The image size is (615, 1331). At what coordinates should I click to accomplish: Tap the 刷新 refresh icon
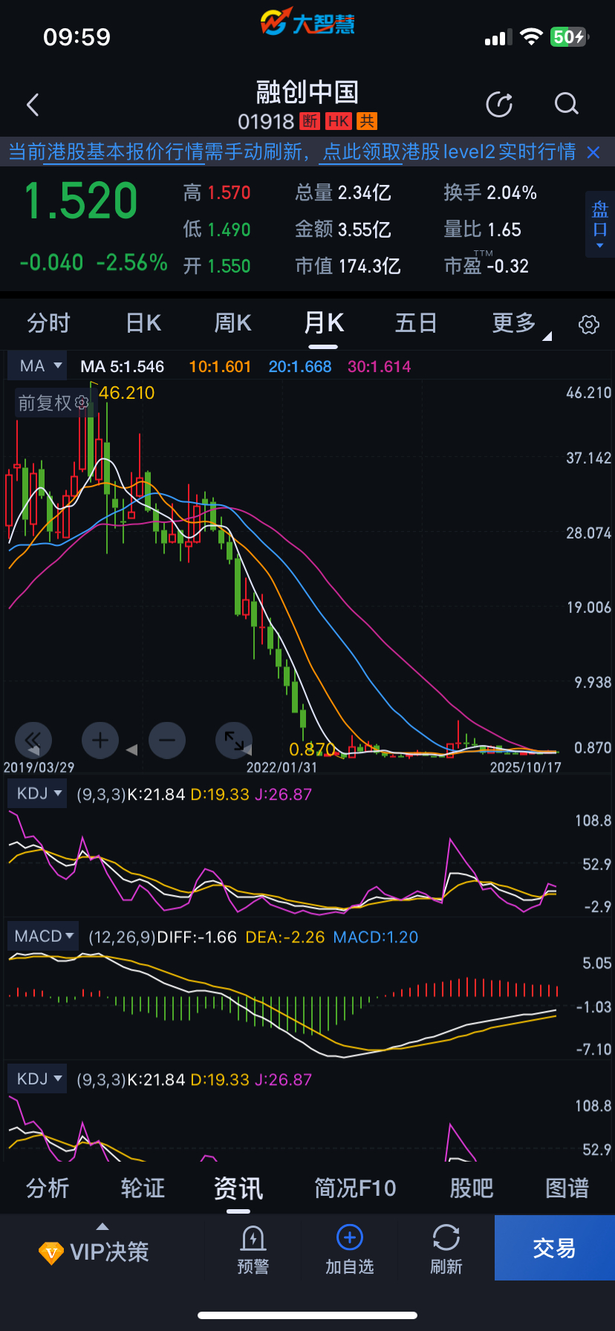click(x=446, y=1250)
